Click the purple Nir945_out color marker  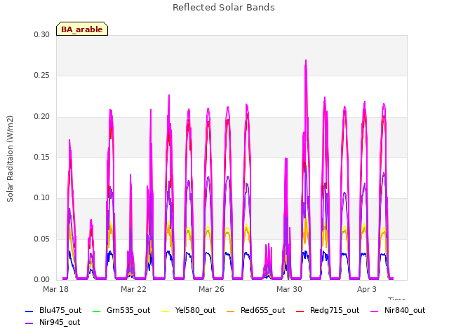coord(29,323)
